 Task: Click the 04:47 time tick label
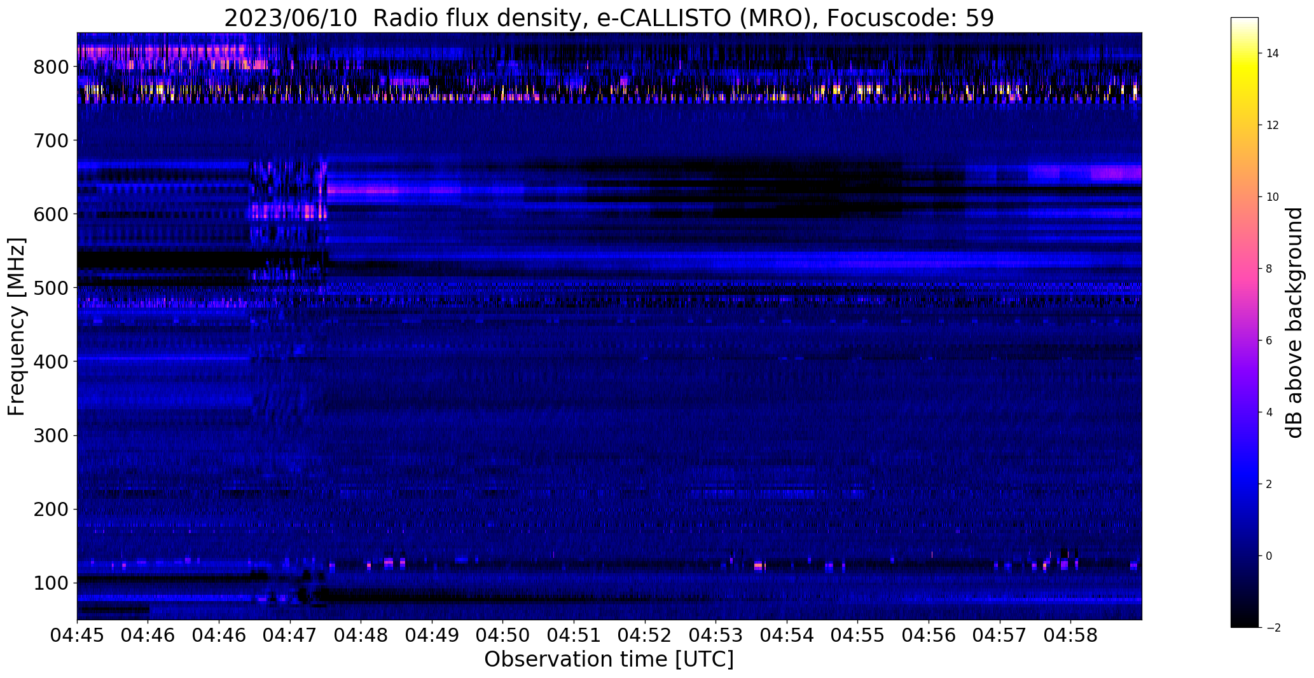coord(290,635)
